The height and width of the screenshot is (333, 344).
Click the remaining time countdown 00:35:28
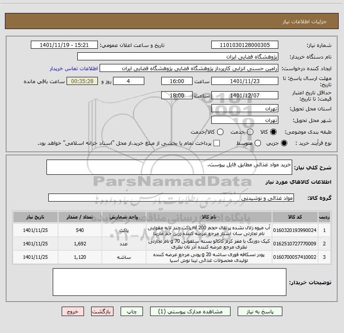point(82,81)
